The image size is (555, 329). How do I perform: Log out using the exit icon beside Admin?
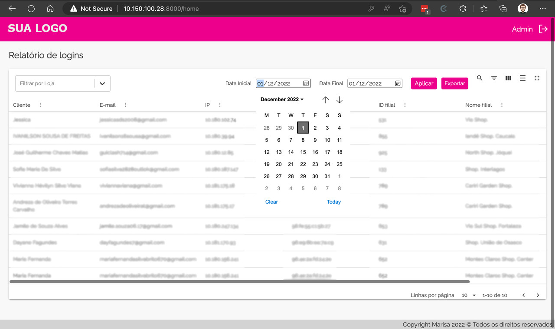[x=543, y=29]
